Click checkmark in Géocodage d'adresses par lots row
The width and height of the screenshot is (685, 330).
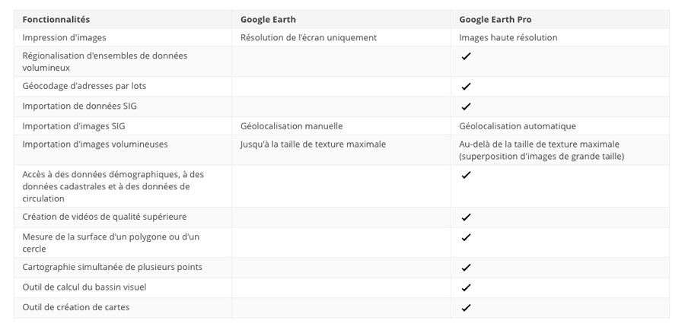coord(466,87)
